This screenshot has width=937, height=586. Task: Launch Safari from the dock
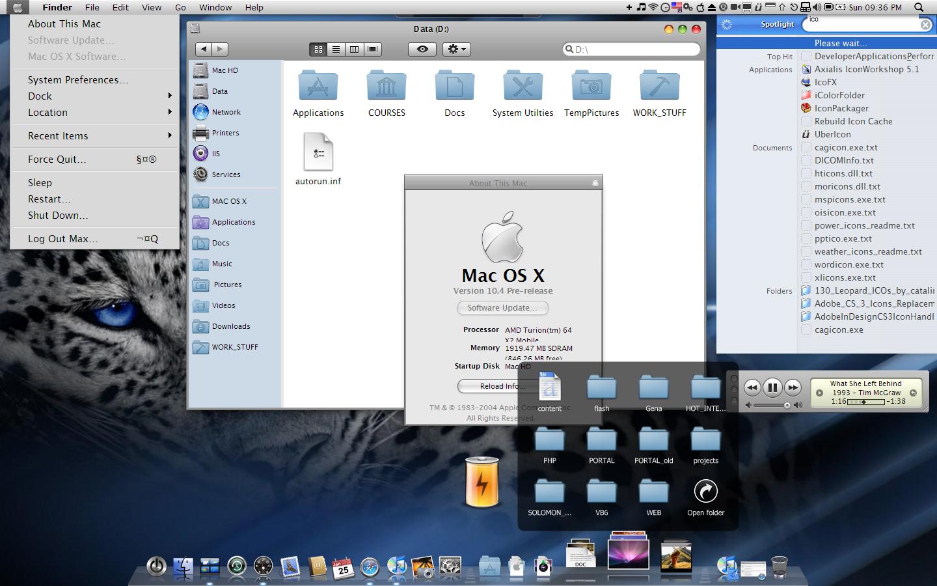370,567
